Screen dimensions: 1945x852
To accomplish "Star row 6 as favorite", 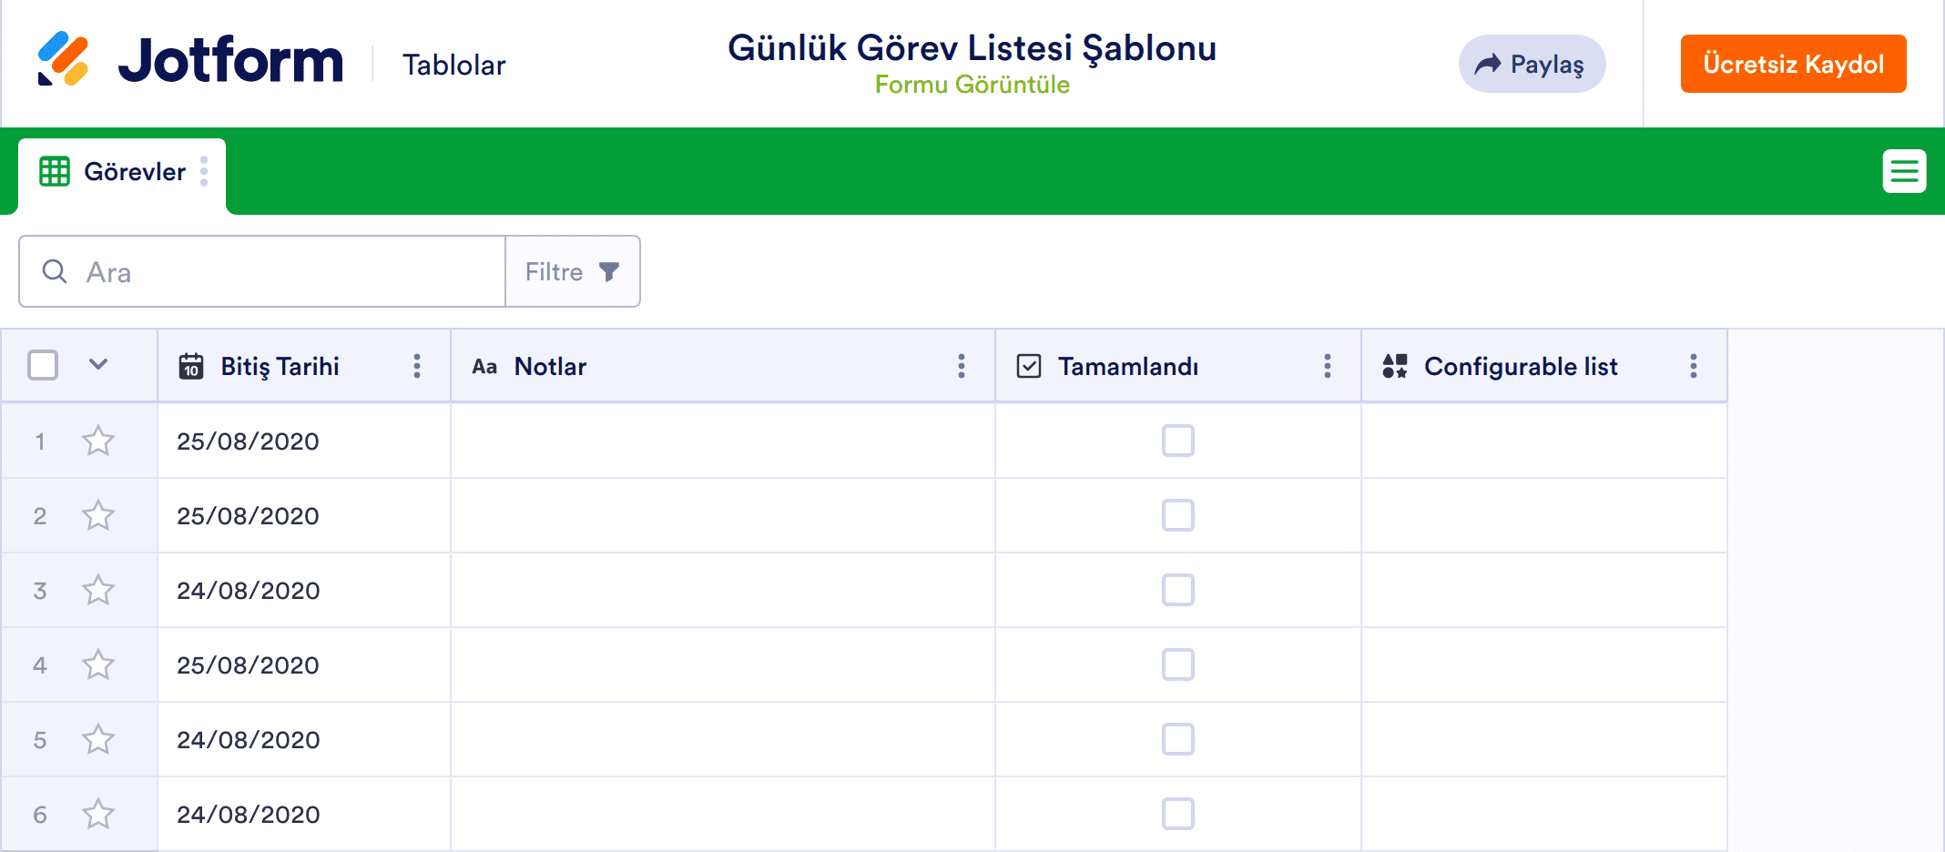I will (98, 815).
